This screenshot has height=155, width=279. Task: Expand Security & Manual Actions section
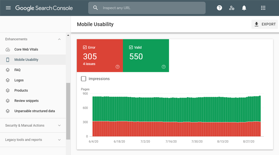pyautogui.click(x=33, y=125)
